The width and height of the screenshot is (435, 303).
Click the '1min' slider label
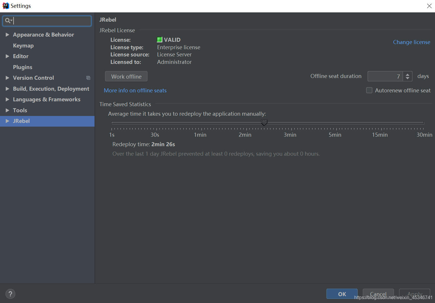[x=200, y=135]
